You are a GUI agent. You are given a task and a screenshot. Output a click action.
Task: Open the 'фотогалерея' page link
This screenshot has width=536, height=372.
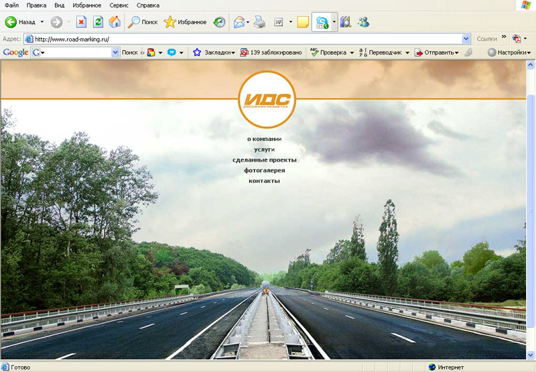(264, 170)
